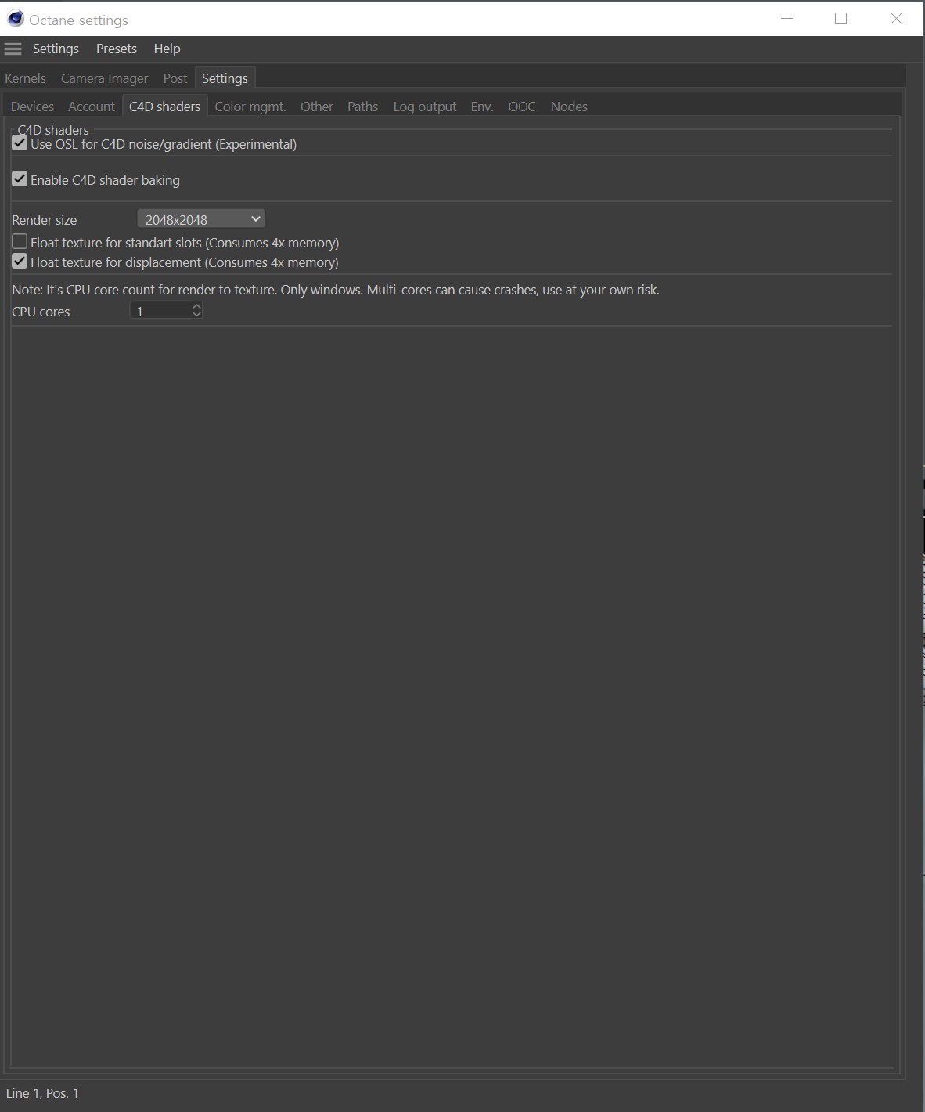925x1112 pixels.
Task: Click the Render size label
Action: (45, 220)
